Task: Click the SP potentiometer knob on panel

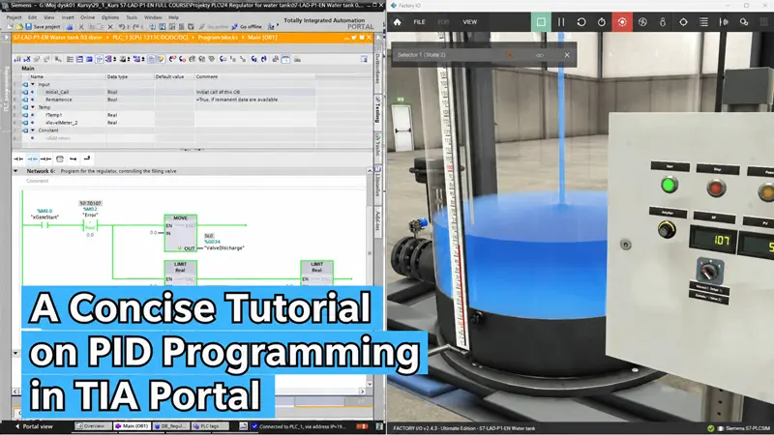Action: pos(667,229)
